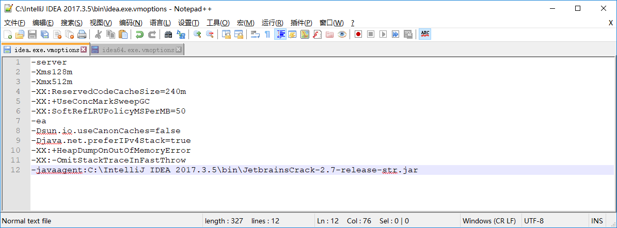Toggle Show All Characters pilcrow icon
This screenshot has height=228, width=617.
pos(267,35)
